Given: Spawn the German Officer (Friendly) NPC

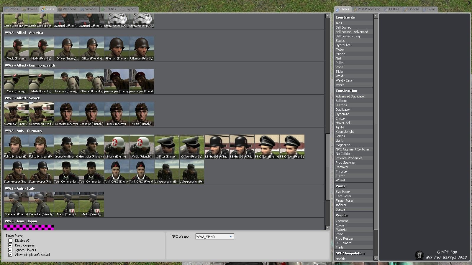Looking at the screenshot, I should 192,147.
